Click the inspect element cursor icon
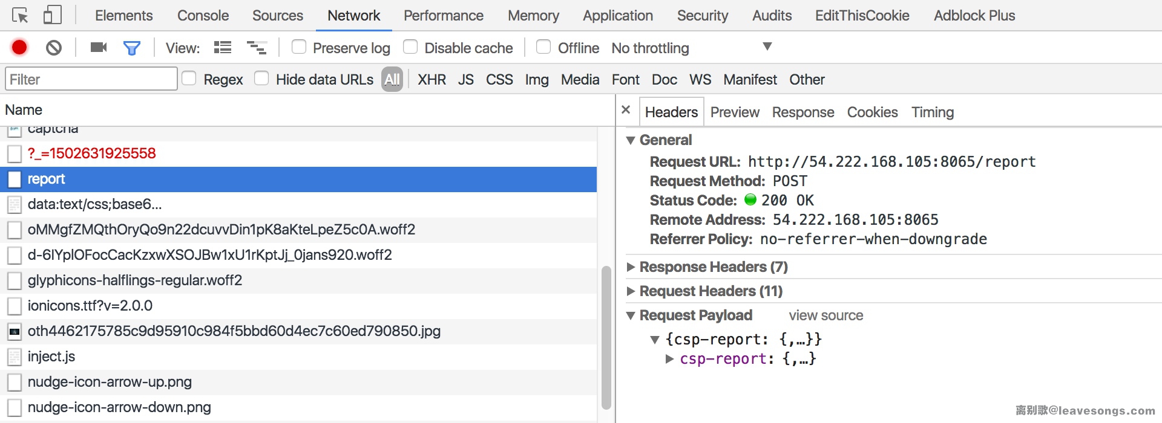The width and height of the screenshot is (1162, 423). click(x=20, y=15)
